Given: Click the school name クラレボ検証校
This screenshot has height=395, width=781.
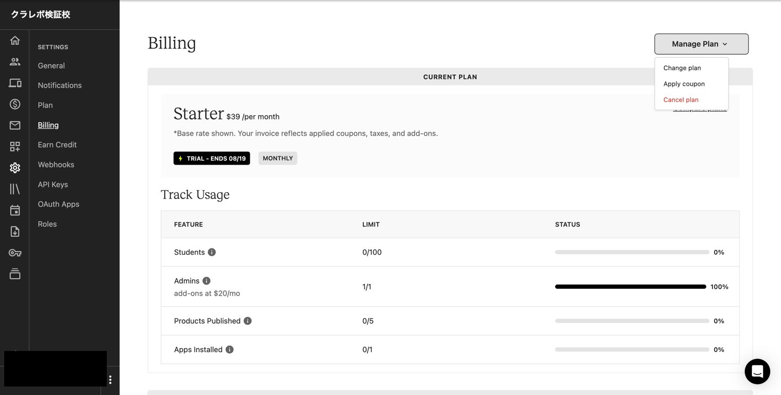Looking at the screenshot, I should [x=40, y=15].
